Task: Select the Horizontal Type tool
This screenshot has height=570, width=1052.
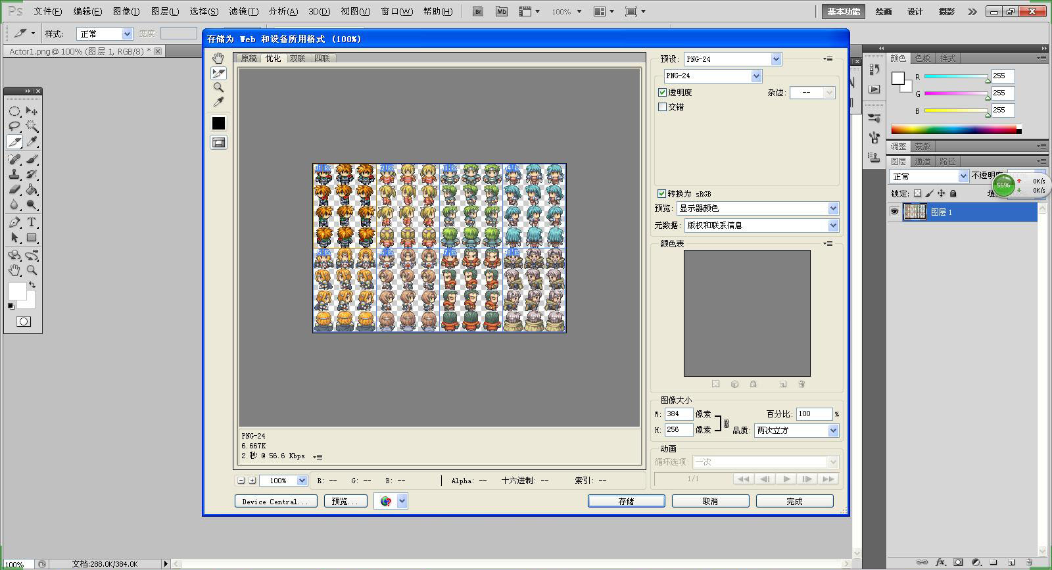Action: coord(32,223)
